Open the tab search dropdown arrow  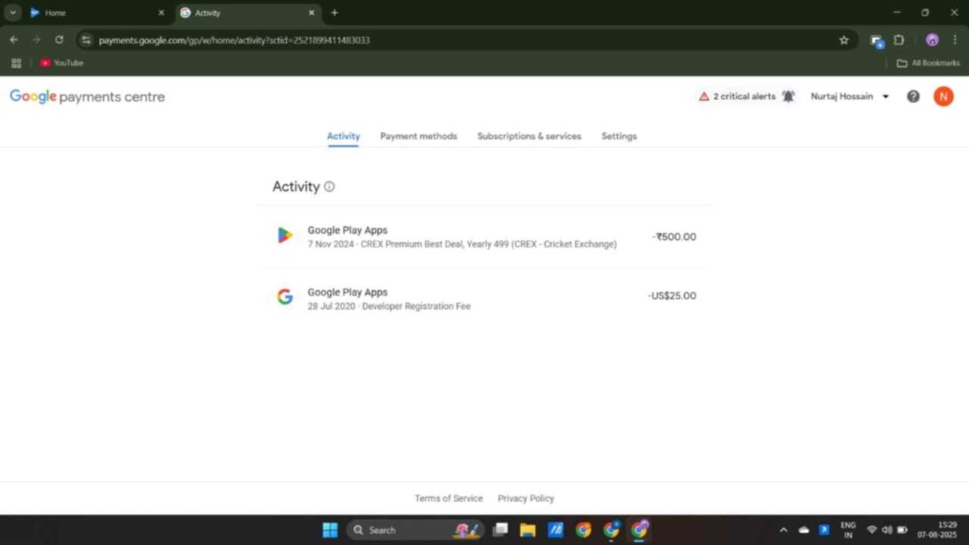click(13, 13)
